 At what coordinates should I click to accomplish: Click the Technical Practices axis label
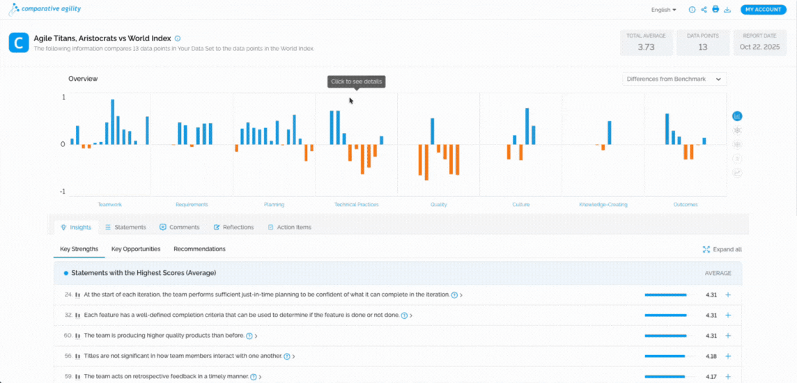click(x=356, y=205)
